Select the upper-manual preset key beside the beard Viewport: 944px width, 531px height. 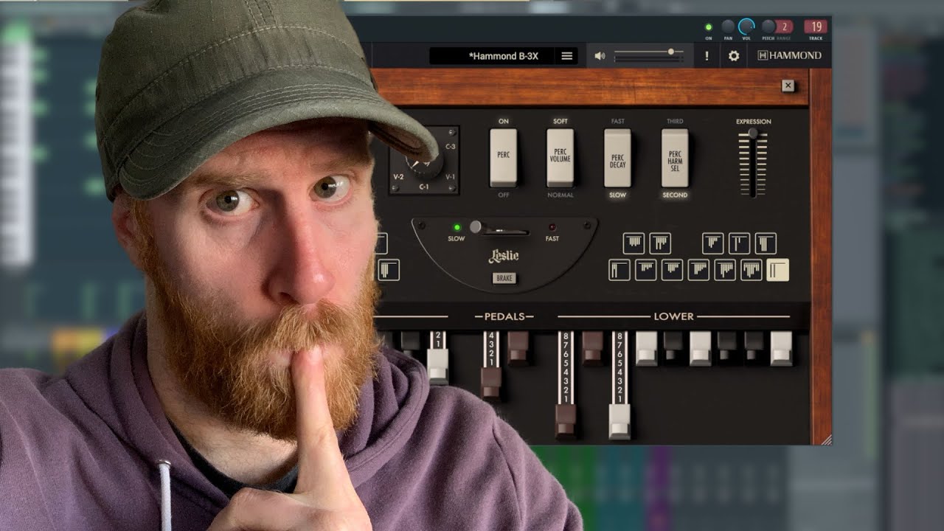(x=389, y=270)
